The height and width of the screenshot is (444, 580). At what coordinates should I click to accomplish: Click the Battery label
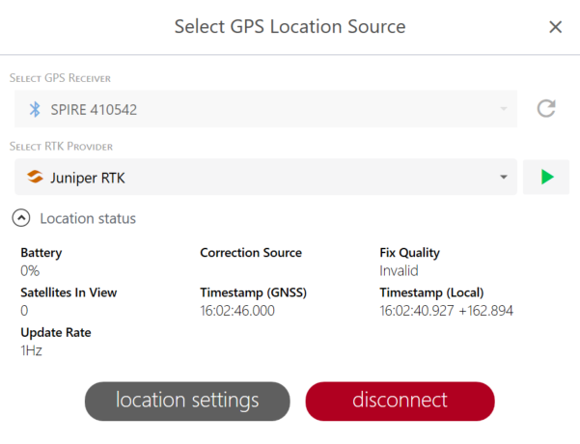[x=41, y=253]
